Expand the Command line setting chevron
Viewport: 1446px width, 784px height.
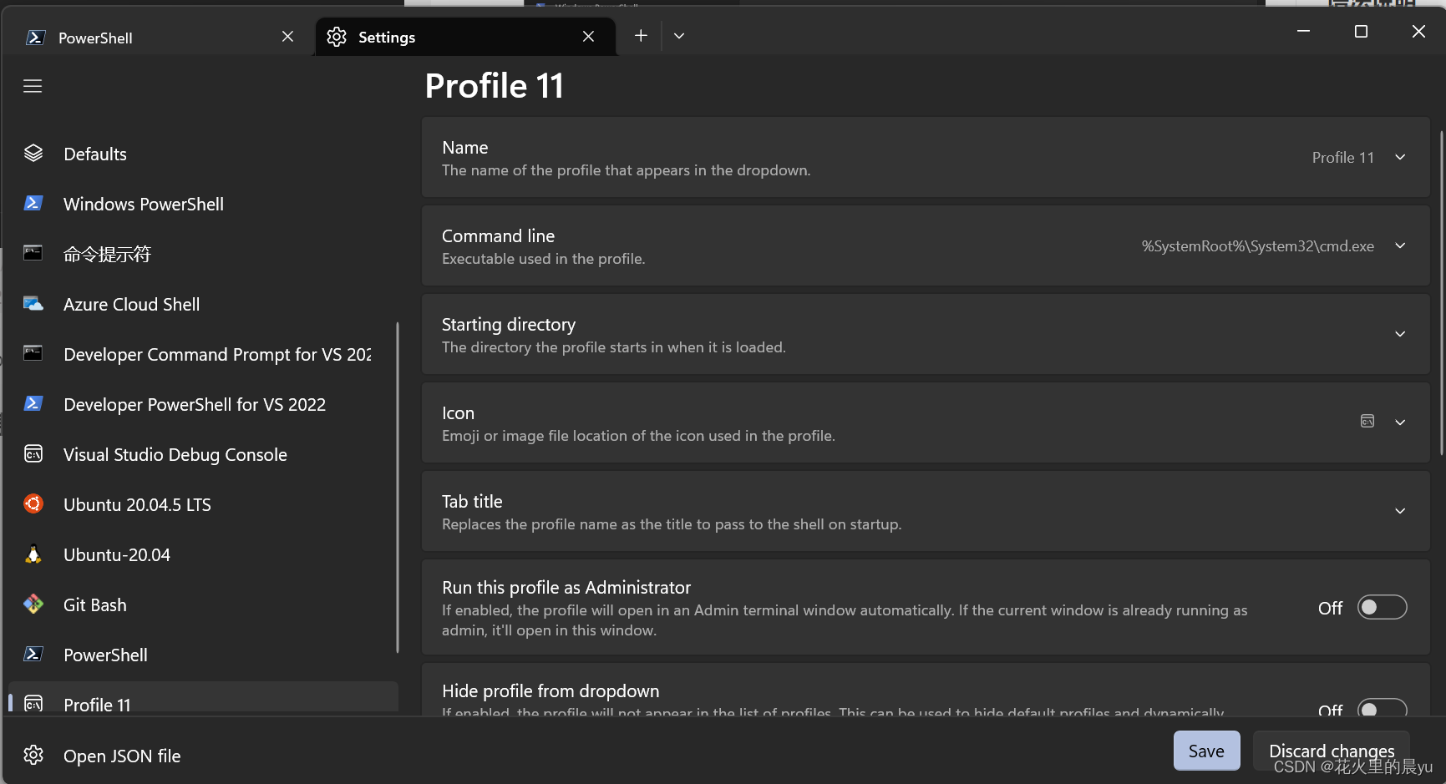[x=1400, y=245]
